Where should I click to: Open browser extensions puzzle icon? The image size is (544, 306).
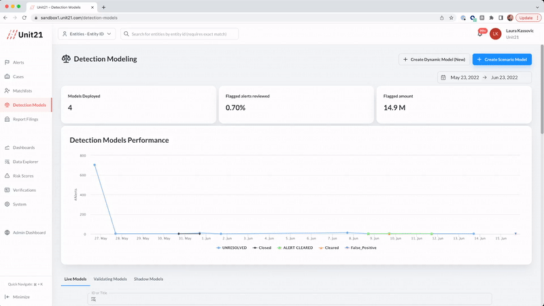point(491,18)
